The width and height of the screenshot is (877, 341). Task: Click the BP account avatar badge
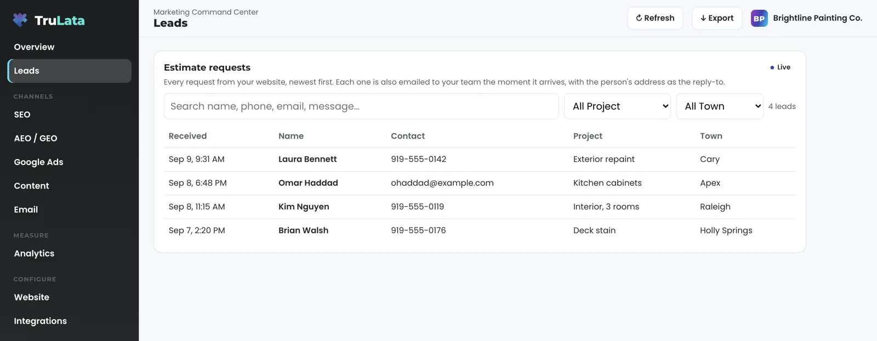tap(759, 18)
